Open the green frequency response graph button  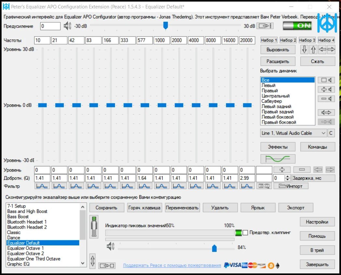pyautogui.click(x=278, y=159)
